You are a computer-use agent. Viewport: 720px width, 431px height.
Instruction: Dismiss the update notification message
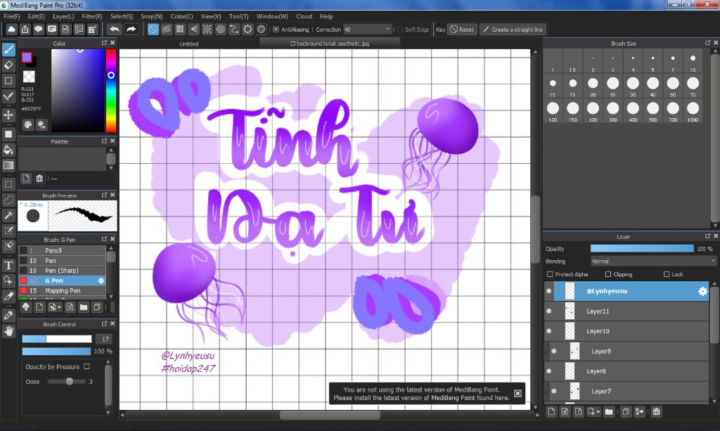pos(517,393)
